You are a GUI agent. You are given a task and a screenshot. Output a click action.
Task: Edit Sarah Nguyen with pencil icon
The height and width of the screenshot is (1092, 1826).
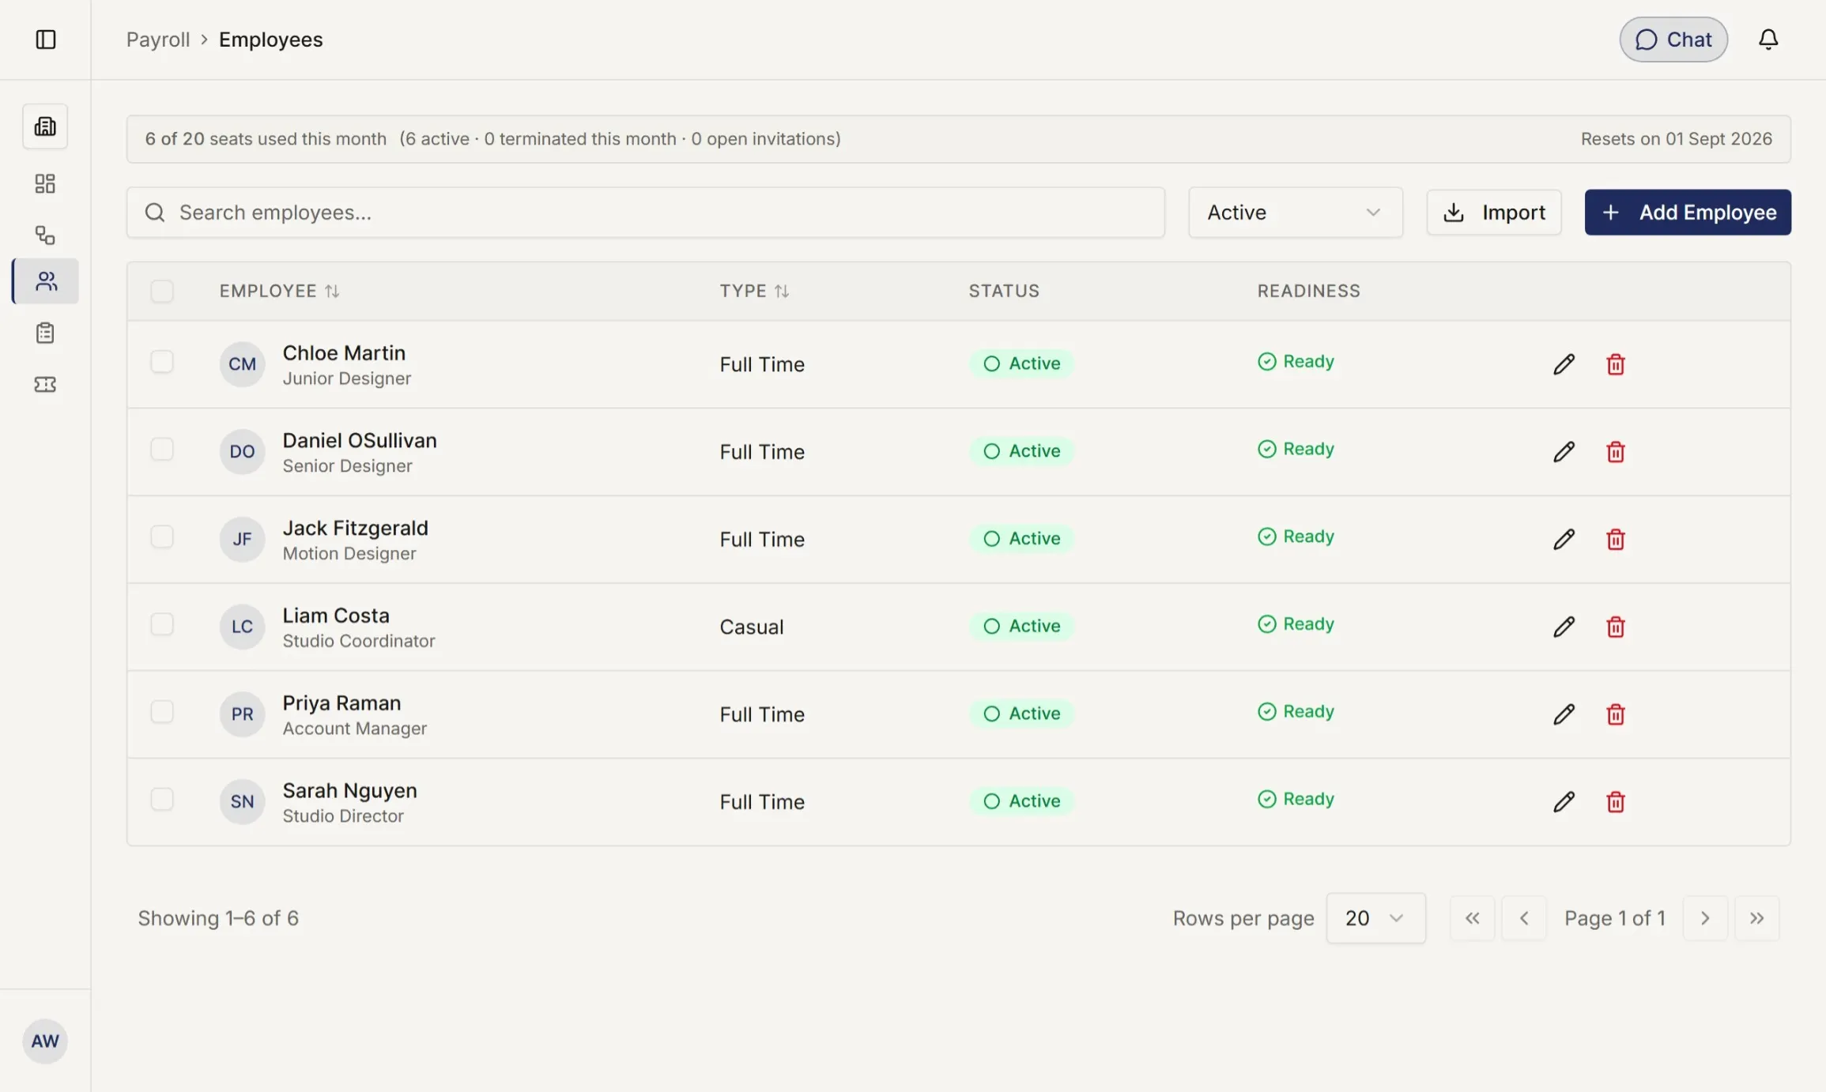(x=1564, y=802)
